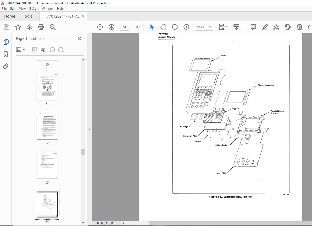Screen dimensions: 312x226
Task: Select page 63 thumbnail
Action: coord(47,165)
